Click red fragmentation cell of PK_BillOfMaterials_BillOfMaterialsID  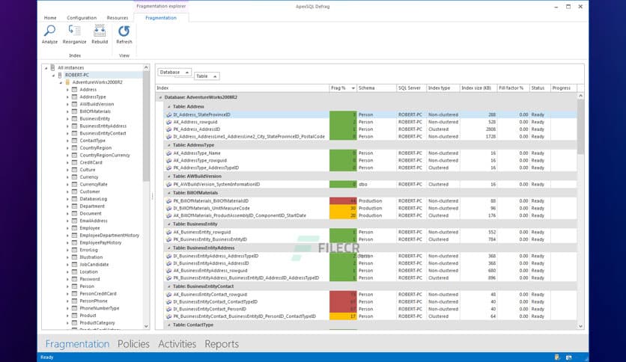[343, 201]
